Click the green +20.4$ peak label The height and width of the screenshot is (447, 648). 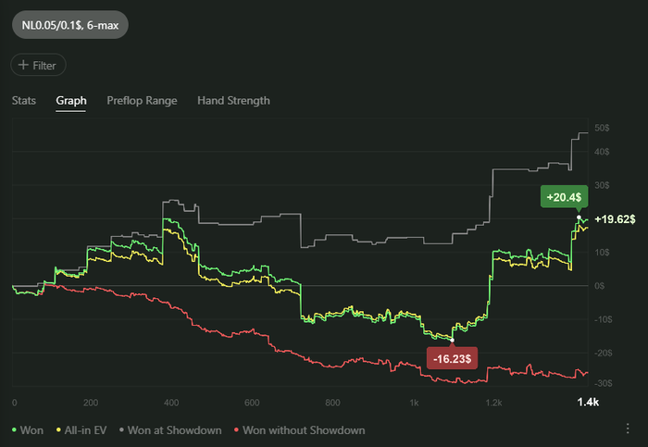[x=565, y=197]
